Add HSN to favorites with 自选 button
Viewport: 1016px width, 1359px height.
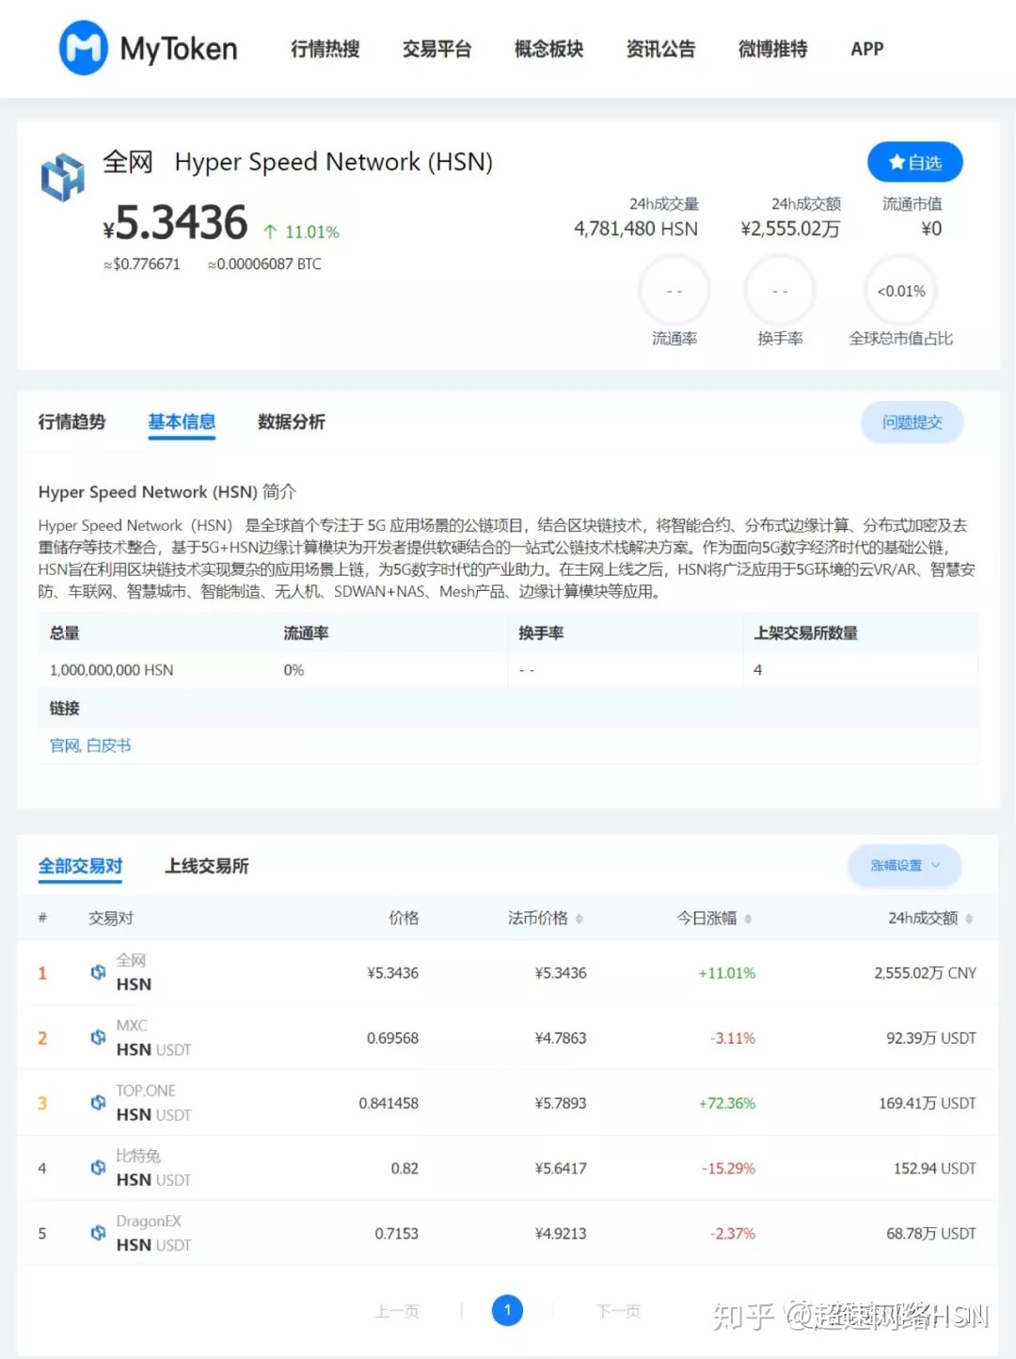[x=915, y=162]
